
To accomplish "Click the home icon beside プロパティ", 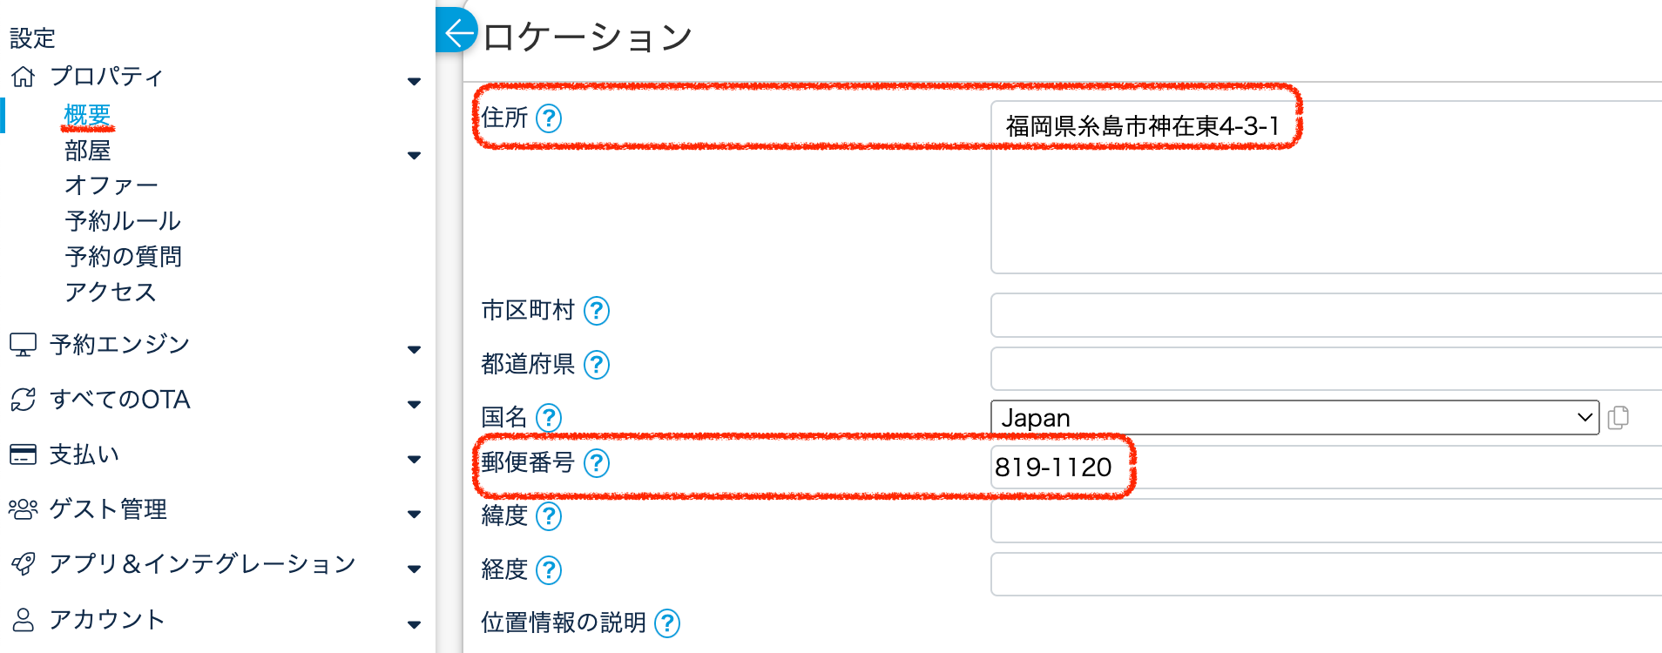I will pyautogui.click(x=24, y=77).
